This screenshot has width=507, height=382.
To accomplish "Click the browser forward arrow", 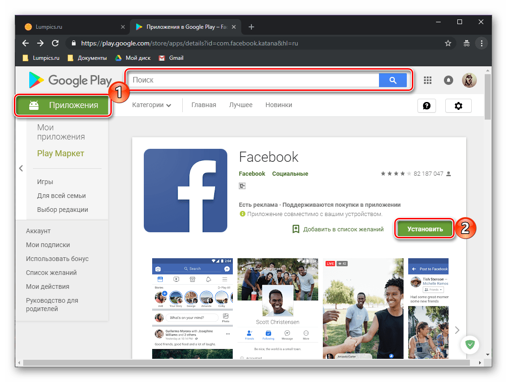I will (x=40, y=43).
